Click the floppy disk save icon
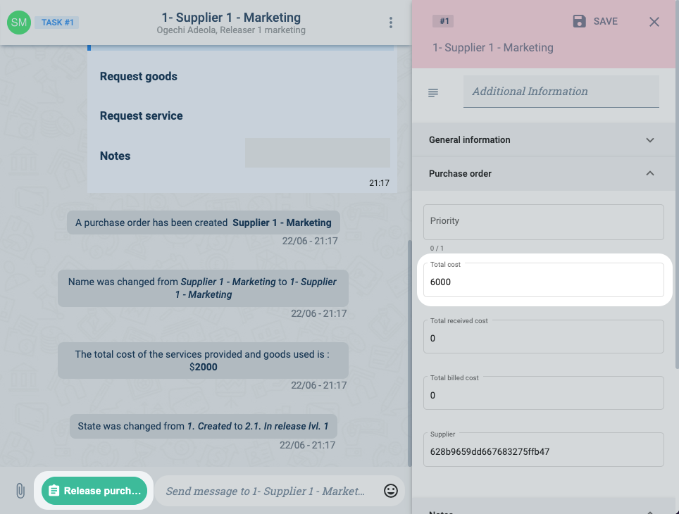 point(580,21)
